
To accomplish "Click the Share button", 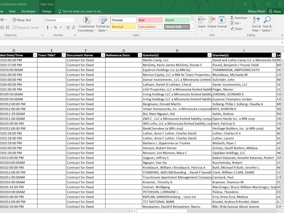I will [x=275, y=11].
